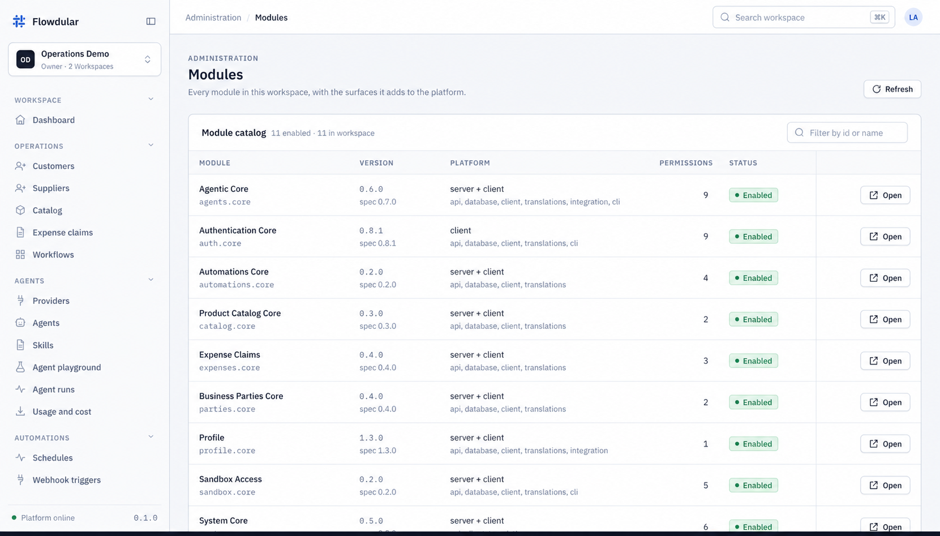940x536 pixels.
Task: Click the Usage and cost download icon
Action: tap(20, 411)
